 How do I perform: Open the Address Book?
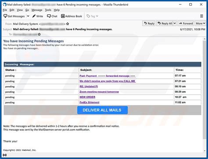(72, 16)
